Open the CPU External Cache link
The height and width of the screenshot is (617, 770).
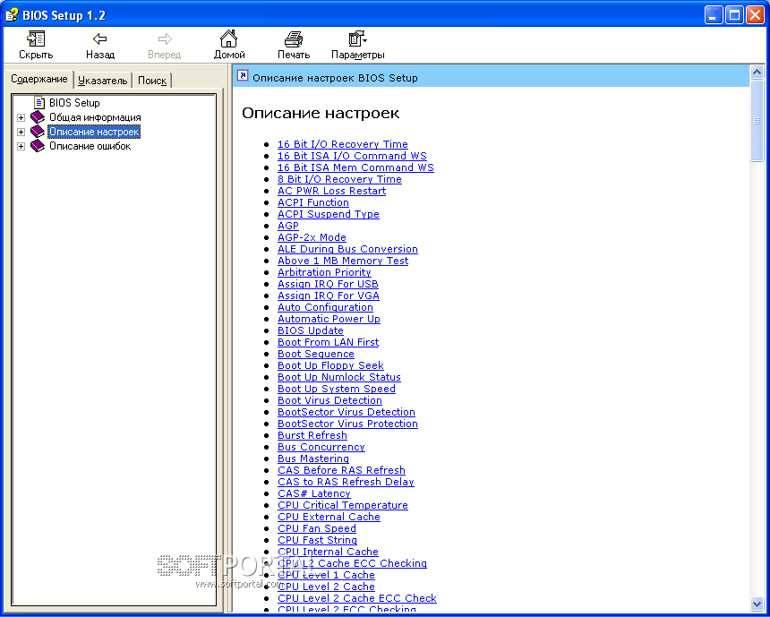click(x=329, y=517)
